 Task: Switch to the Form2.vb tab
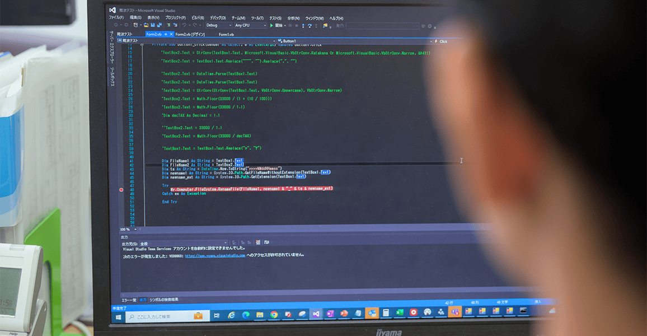154,34
